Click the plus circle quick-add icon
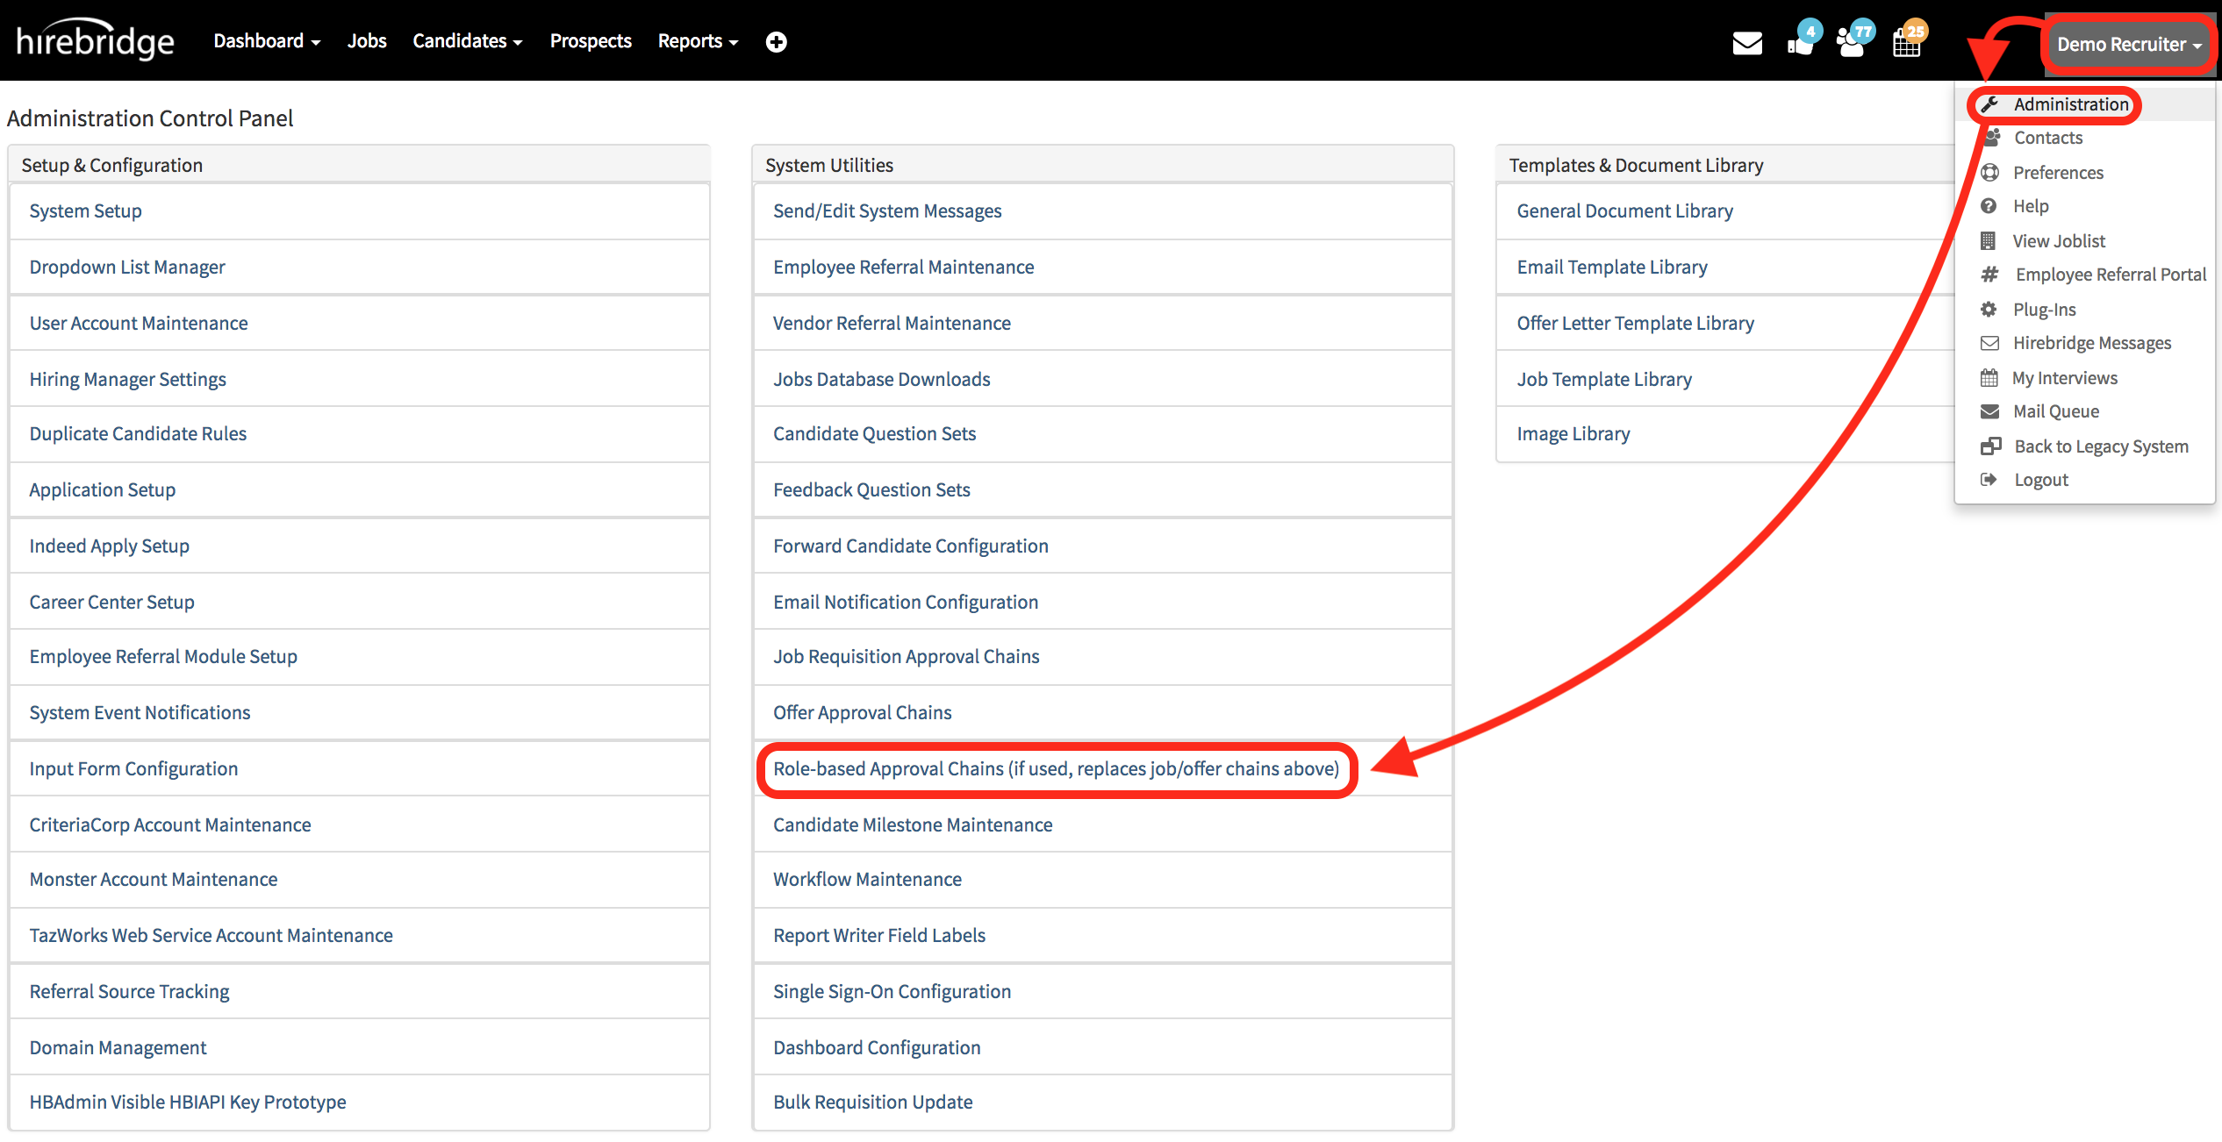 776,41
